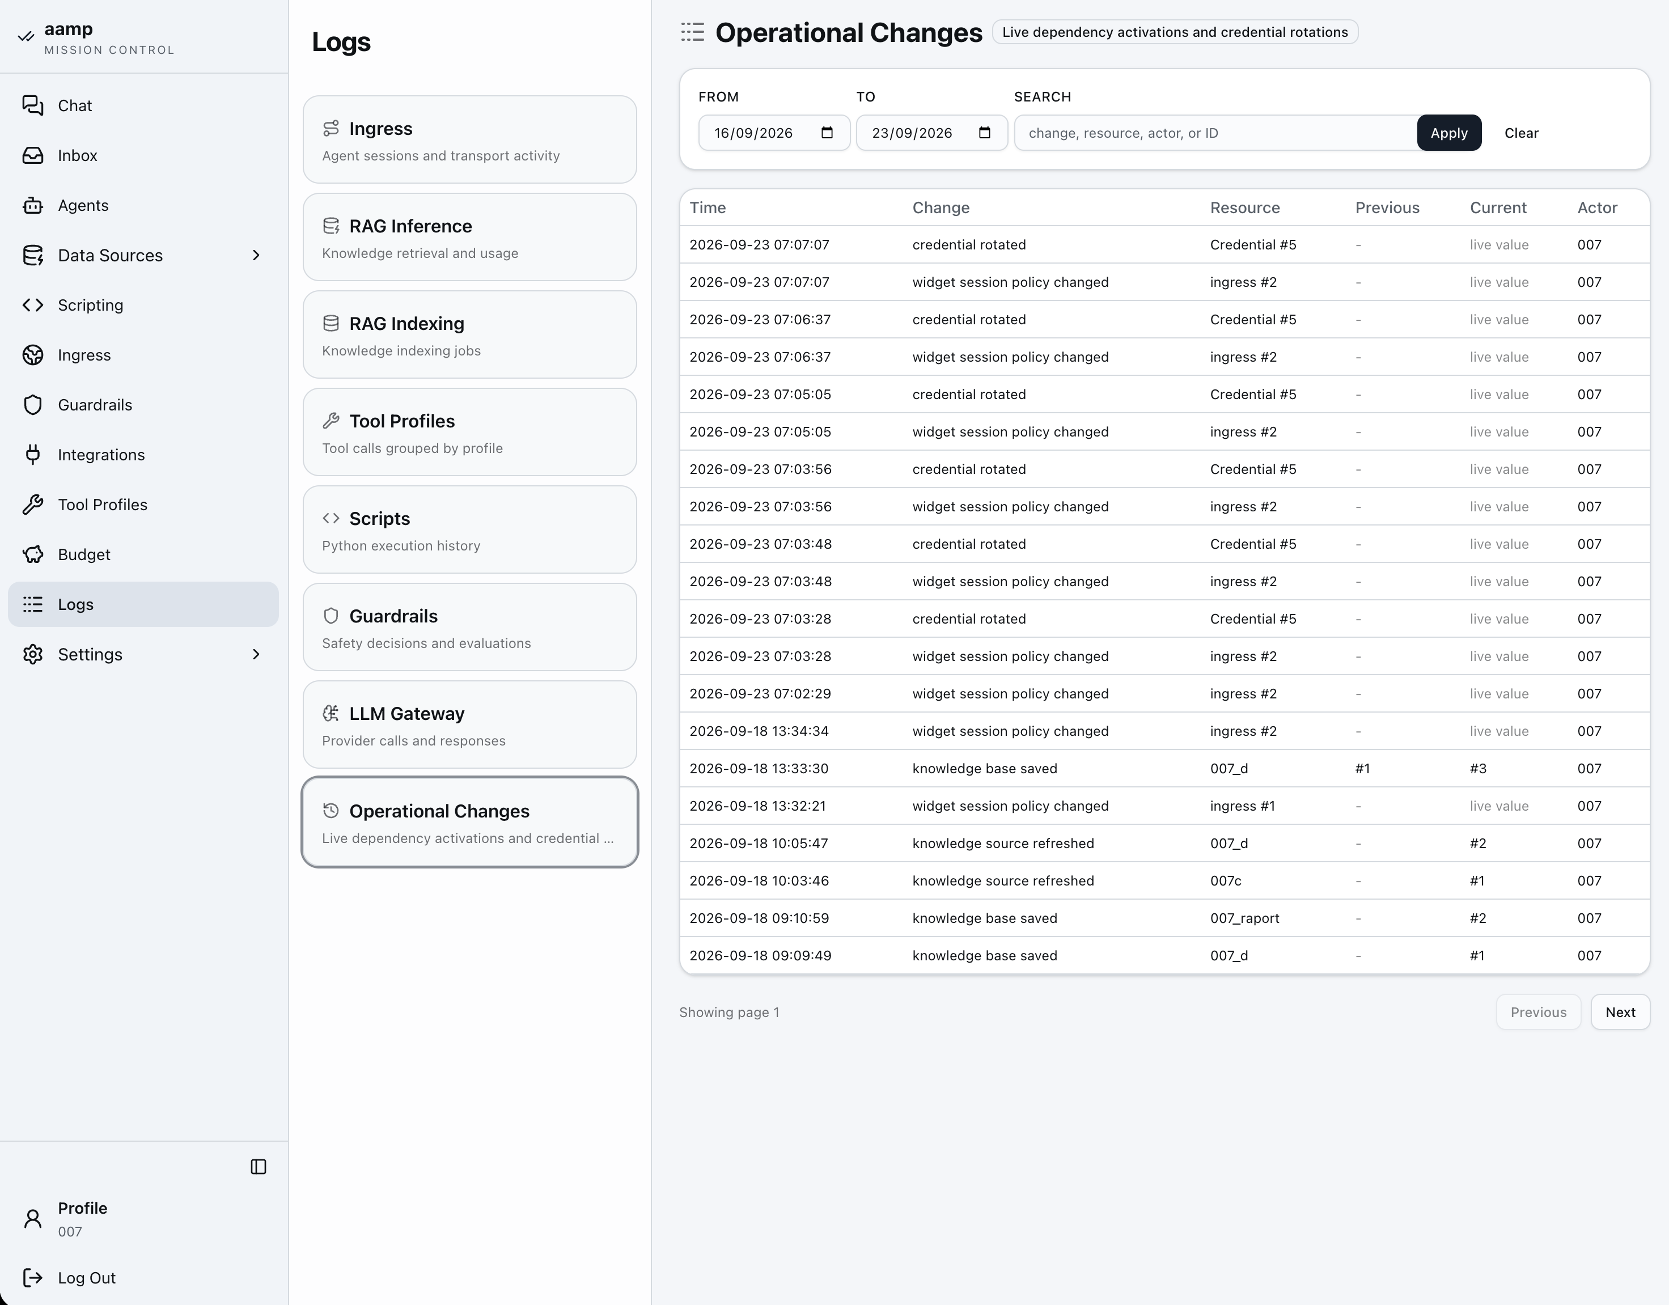Click the 007c resource cell

click(x=1226, y=881)
